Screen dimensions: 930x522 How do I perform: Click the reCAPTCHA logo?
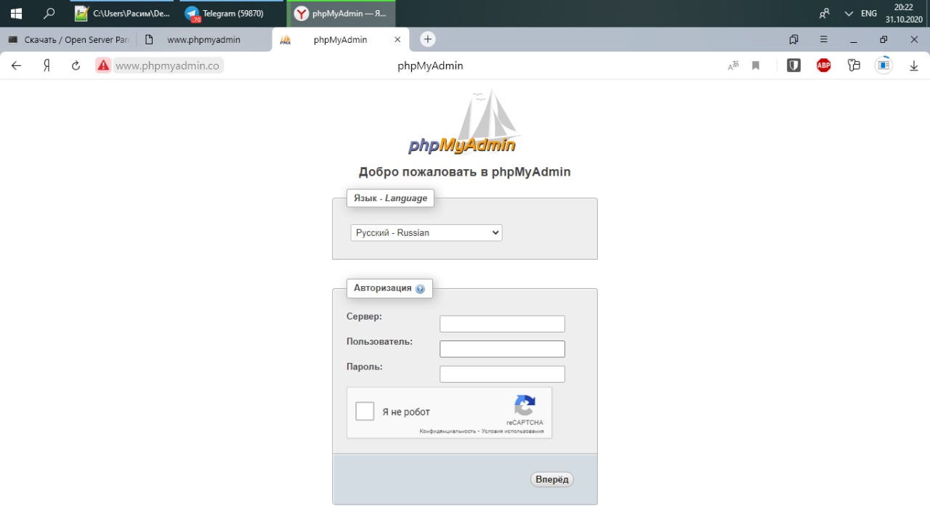pos(525,405)
